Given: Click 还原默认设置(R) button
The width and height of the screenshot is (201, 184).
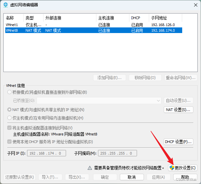Looking at the screenshot, I should (x=19, y=177).
